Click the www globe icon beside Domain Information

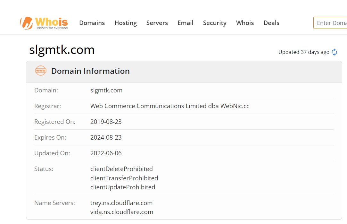click(x=41, y=71)
